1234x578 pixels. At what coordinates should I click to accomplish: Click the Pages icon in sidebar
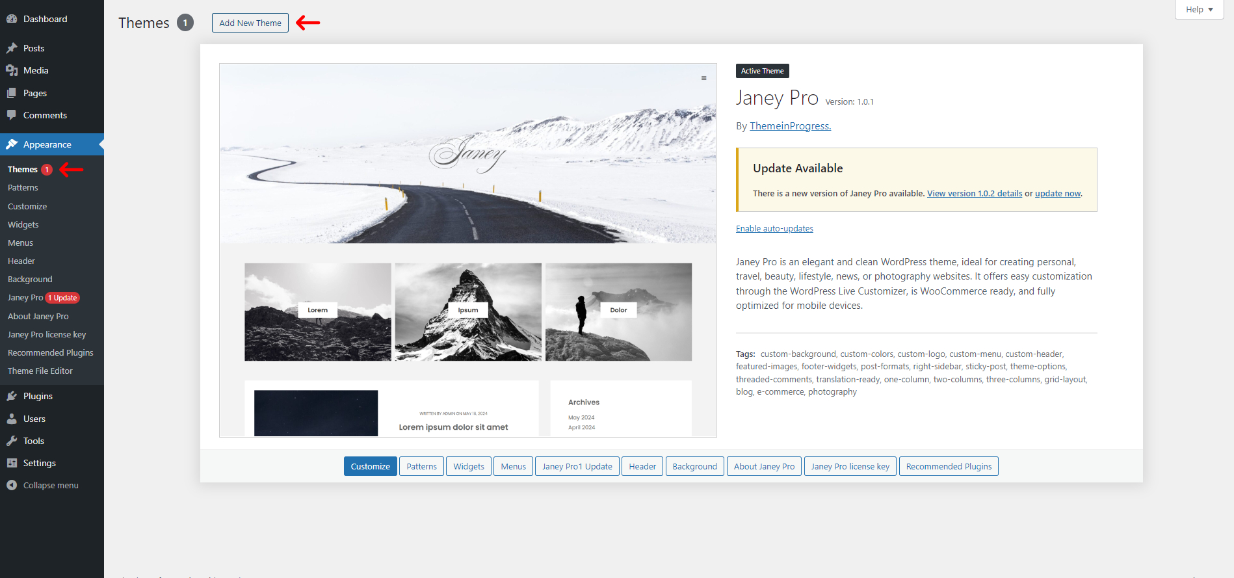click(x=12, y=93)
